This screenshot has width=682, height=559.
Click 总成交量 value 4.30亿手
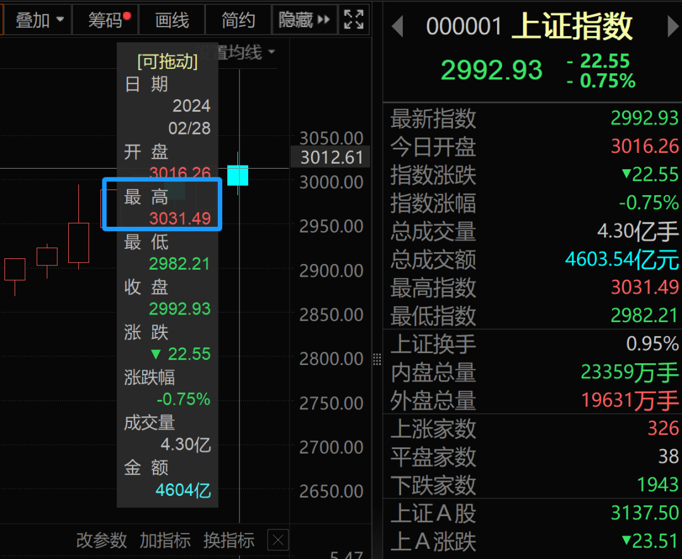(x=638, y=231)
